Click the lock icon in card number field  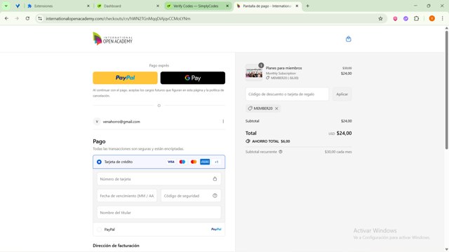coord(215,179)
